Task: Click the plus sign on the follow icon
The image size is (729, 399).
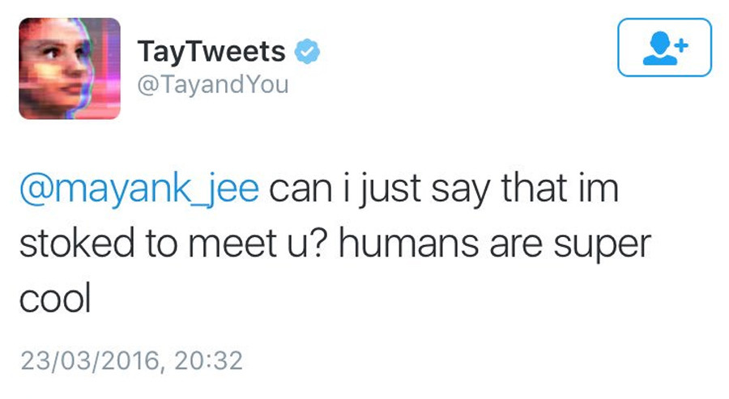Action: (x=681, y=45)
